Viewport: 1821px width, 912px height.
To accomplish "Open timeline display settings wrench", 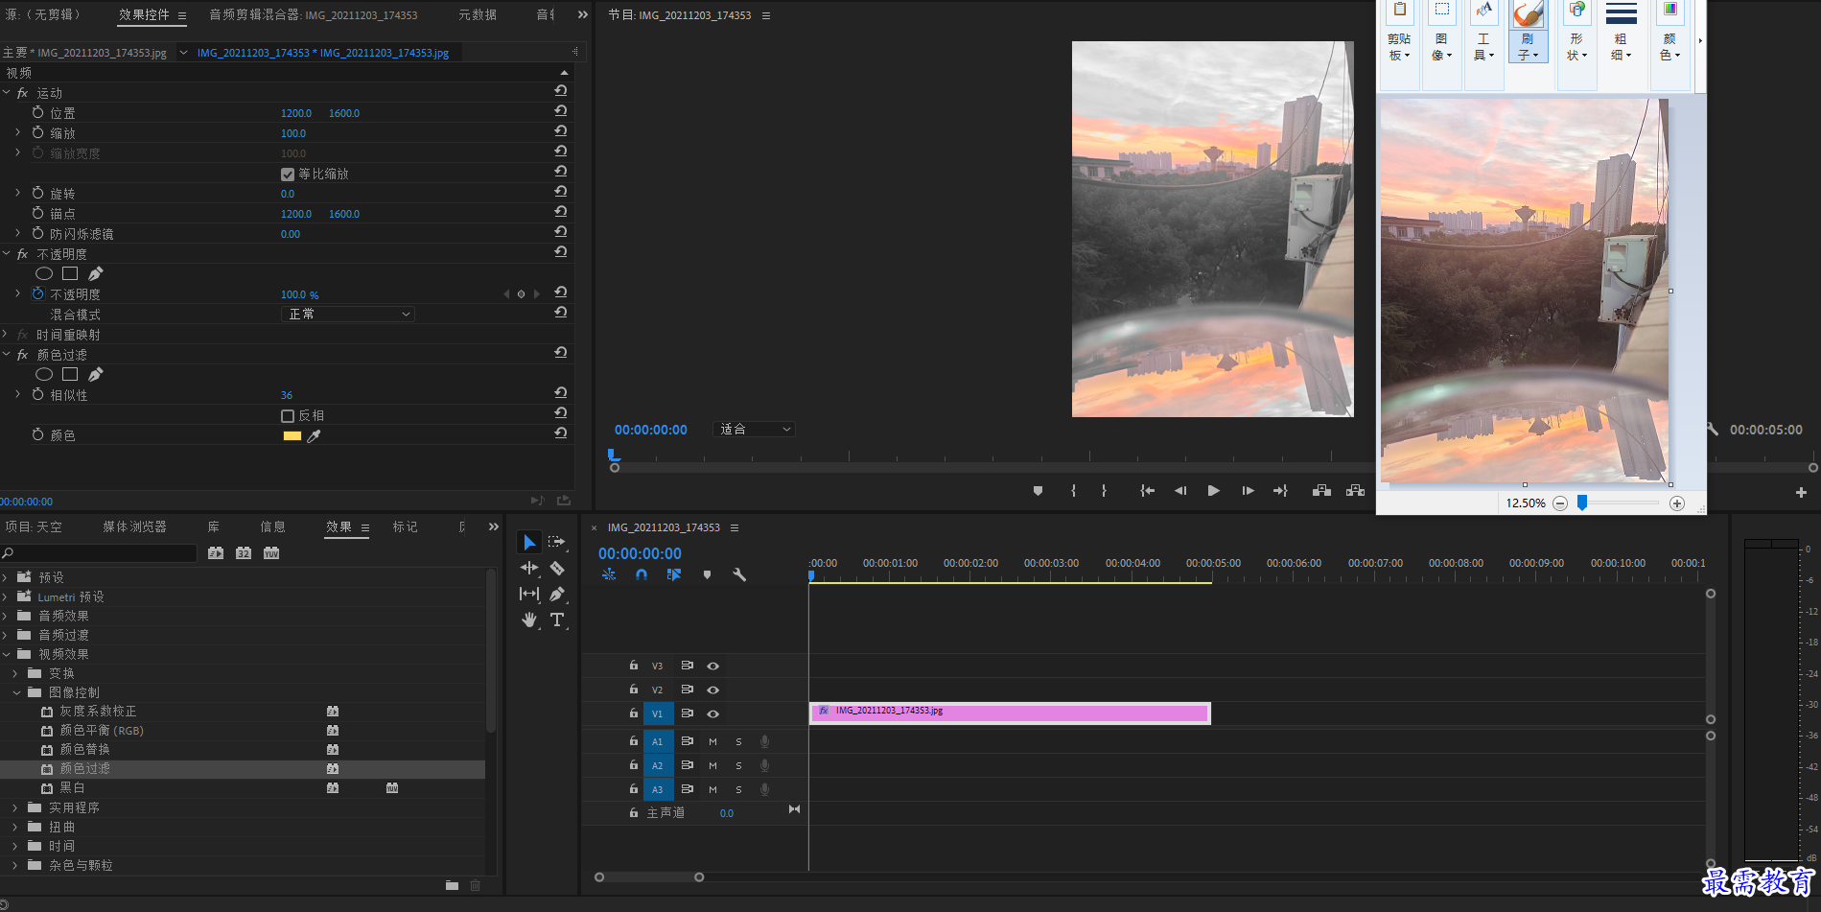I will 739,574.
